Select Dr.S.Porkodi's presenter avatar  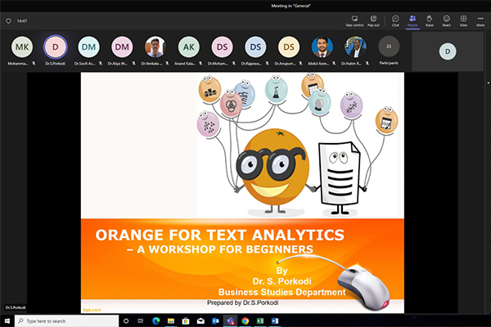click(x=56, y=47)
